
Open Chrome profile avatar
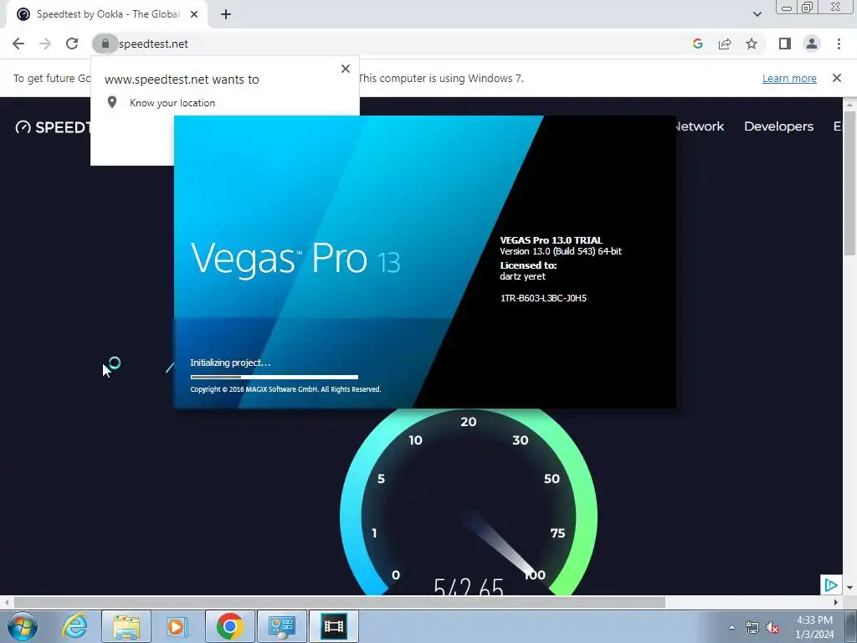tap(812, 44)
